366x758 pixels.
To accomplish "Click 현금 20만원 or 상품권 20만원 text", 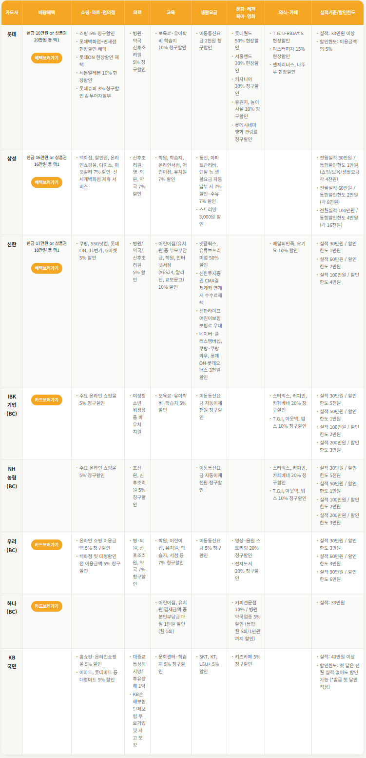I will [47, 37].
